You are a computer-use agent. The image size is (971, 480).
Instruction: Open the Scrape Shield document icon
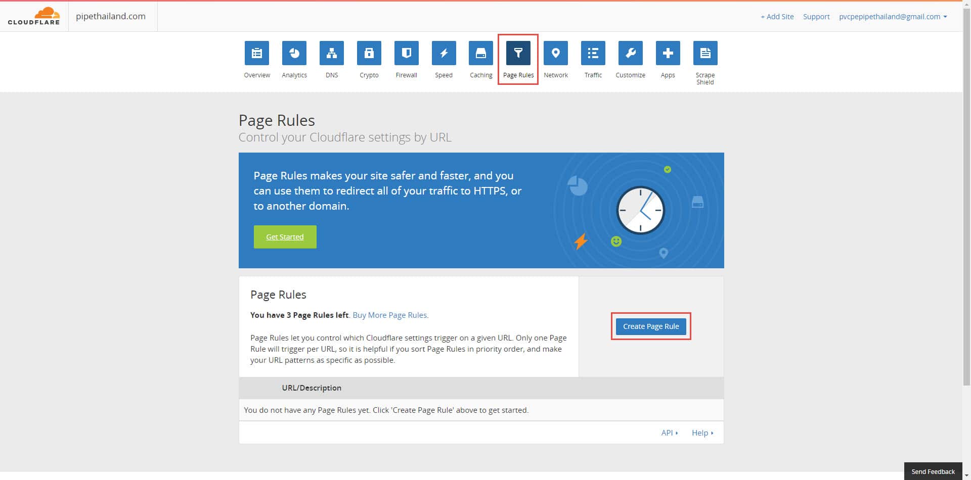pyautogui.click(x=705, y=53)
